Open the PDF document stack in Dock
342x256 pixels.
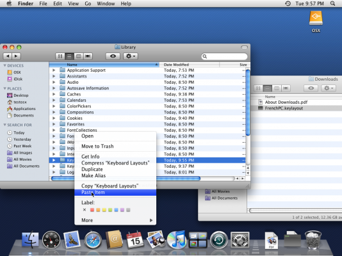(x=272, y=240)
